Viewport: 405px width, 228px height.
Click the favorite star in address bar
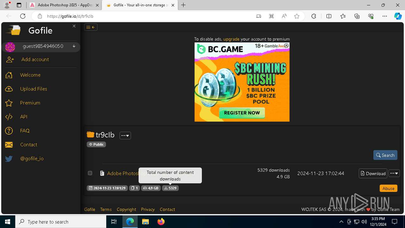point(297,16)
